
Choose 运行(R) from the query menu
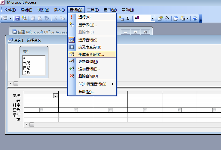(x=92, y=17)
